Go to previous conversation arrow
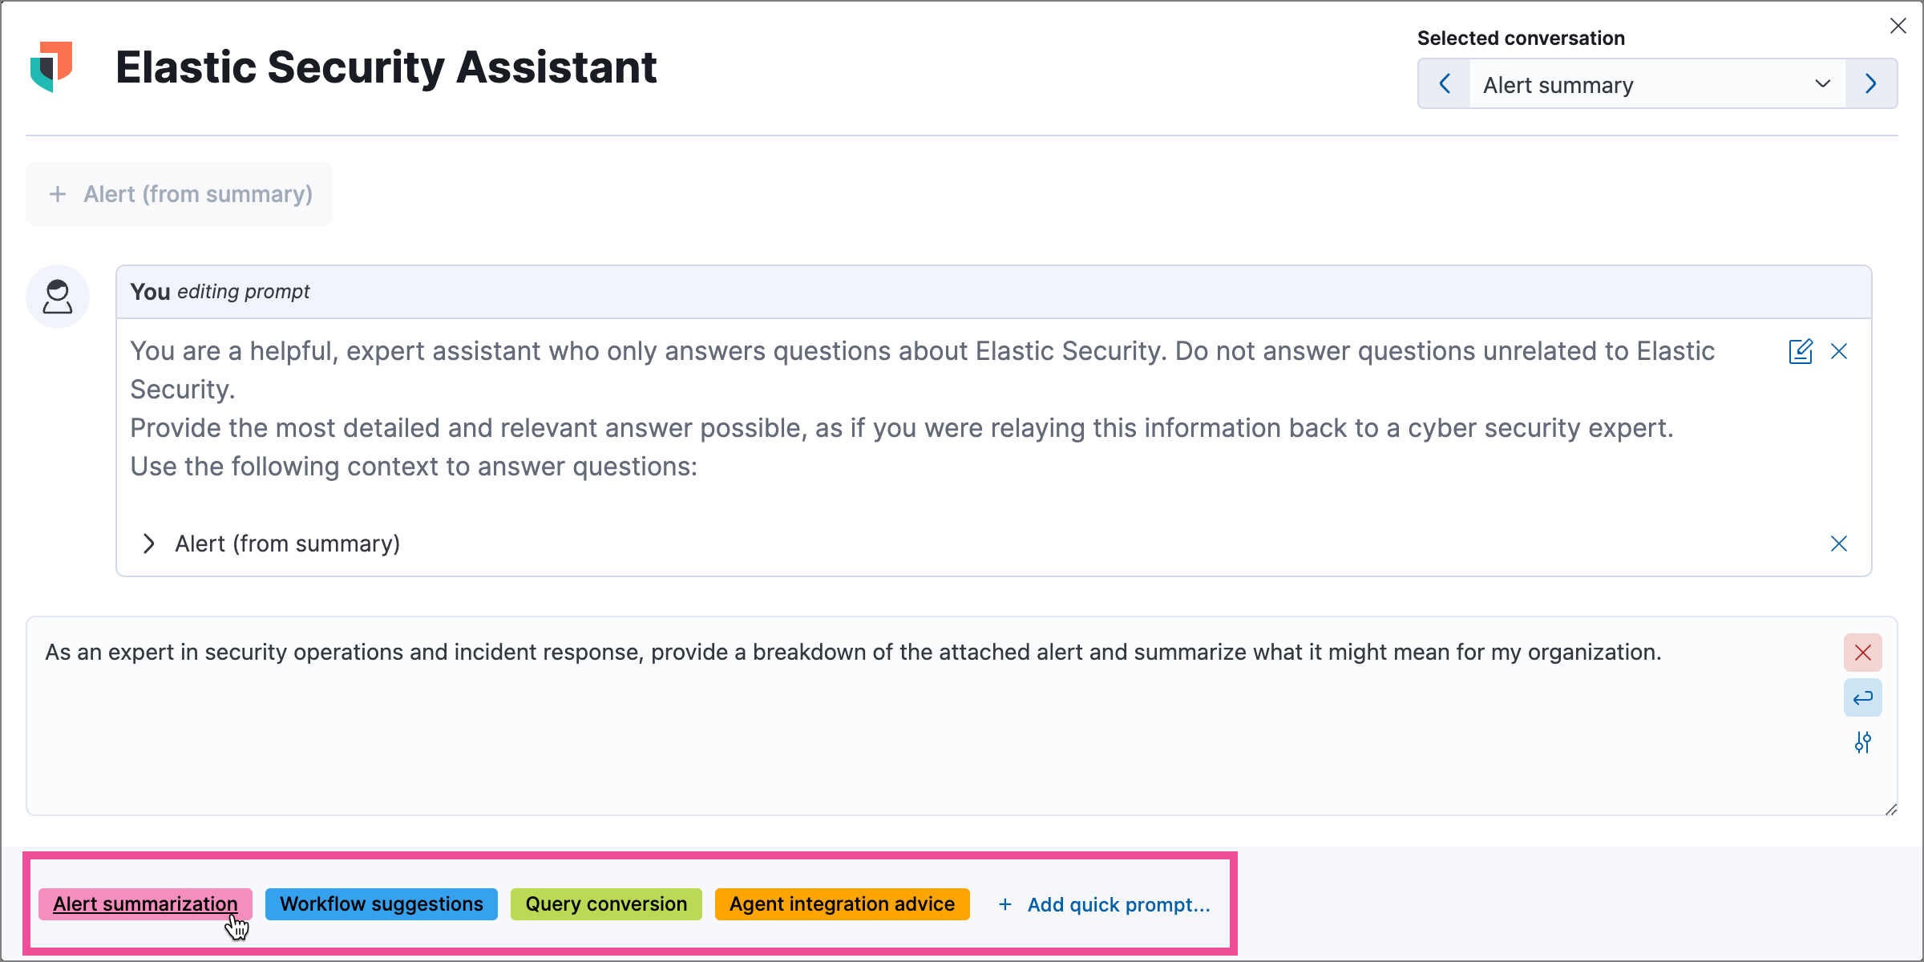This screenshot has height=962, width=1924. click(x=1445, y=84)
